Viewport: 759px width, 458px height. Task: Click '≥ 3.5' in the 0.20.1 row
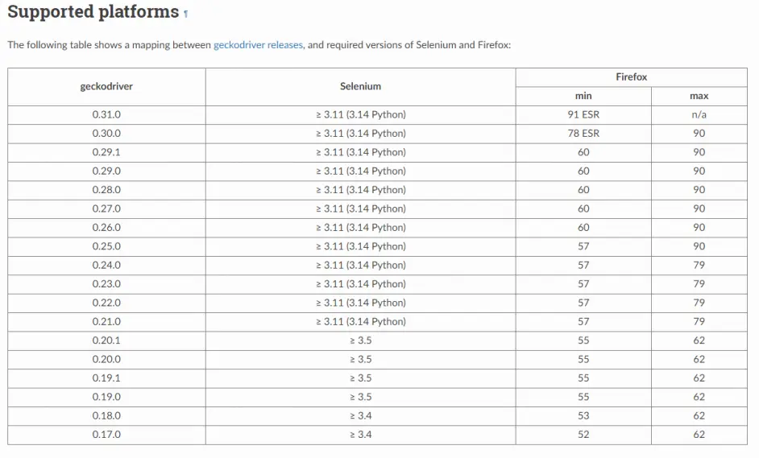click(x=361, y=341)
